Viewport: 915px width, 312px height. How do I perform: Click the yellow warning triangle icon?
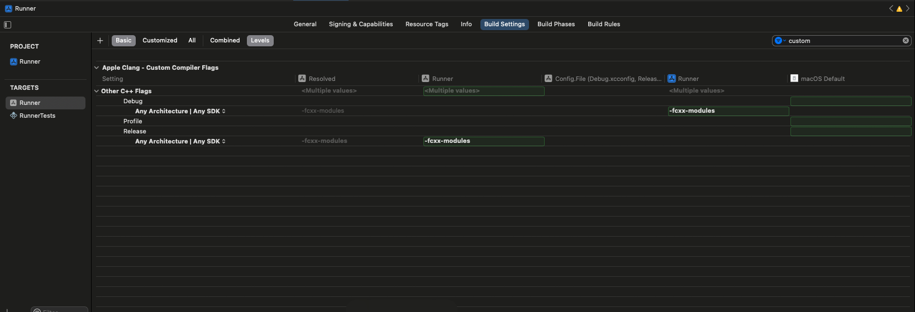point(899,8)
